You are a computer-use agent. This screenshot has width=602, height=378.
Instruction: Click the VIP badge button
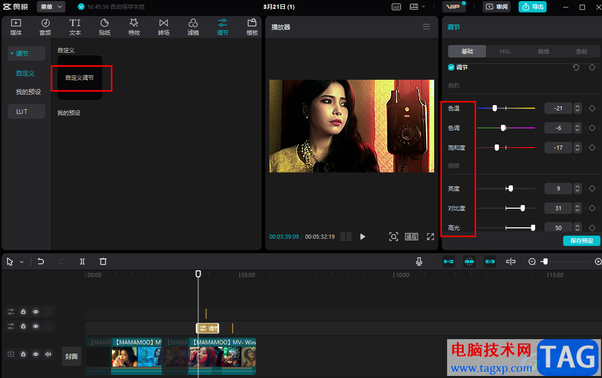pyautogui.click(x=454, y=7)
